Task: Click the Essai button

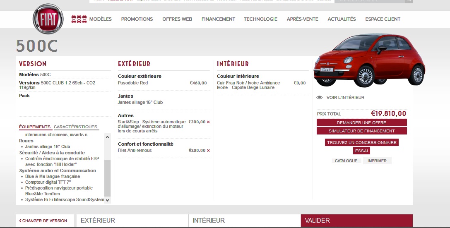Action: [x=361, y=151]
